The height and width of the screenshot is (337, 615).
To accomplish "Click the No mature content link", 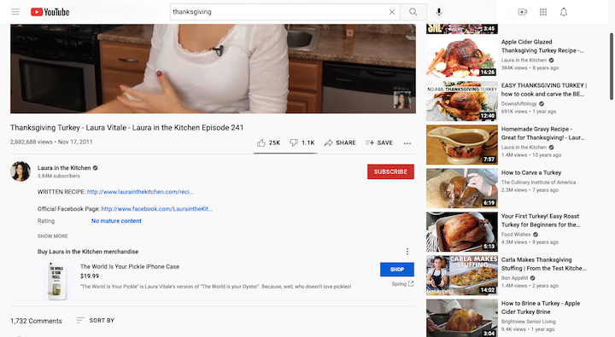I will 116,221.
